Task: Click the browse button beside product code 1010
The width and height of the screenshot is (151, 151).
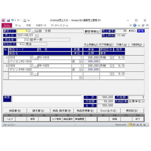Action: pos(35,58)
